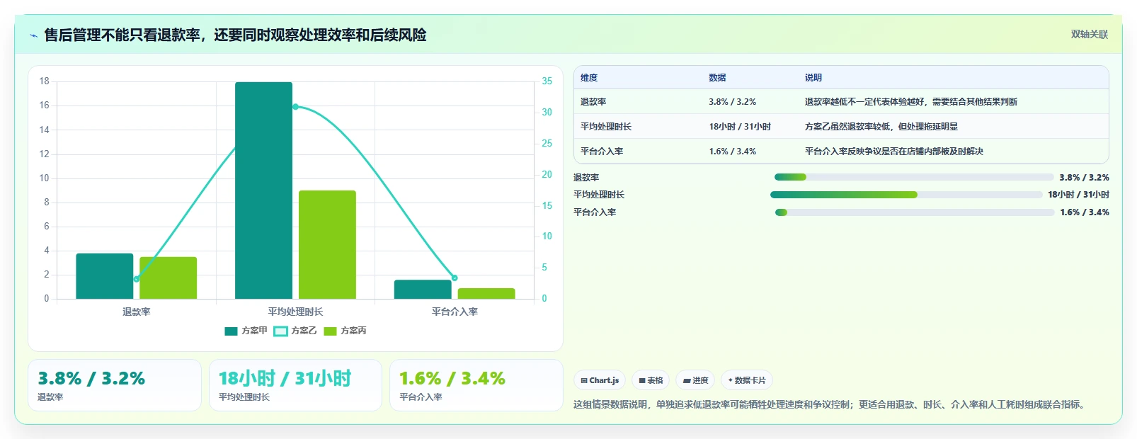Click the 平台介入率 progress bar
1137x439 pixels.
click(915, 212)
